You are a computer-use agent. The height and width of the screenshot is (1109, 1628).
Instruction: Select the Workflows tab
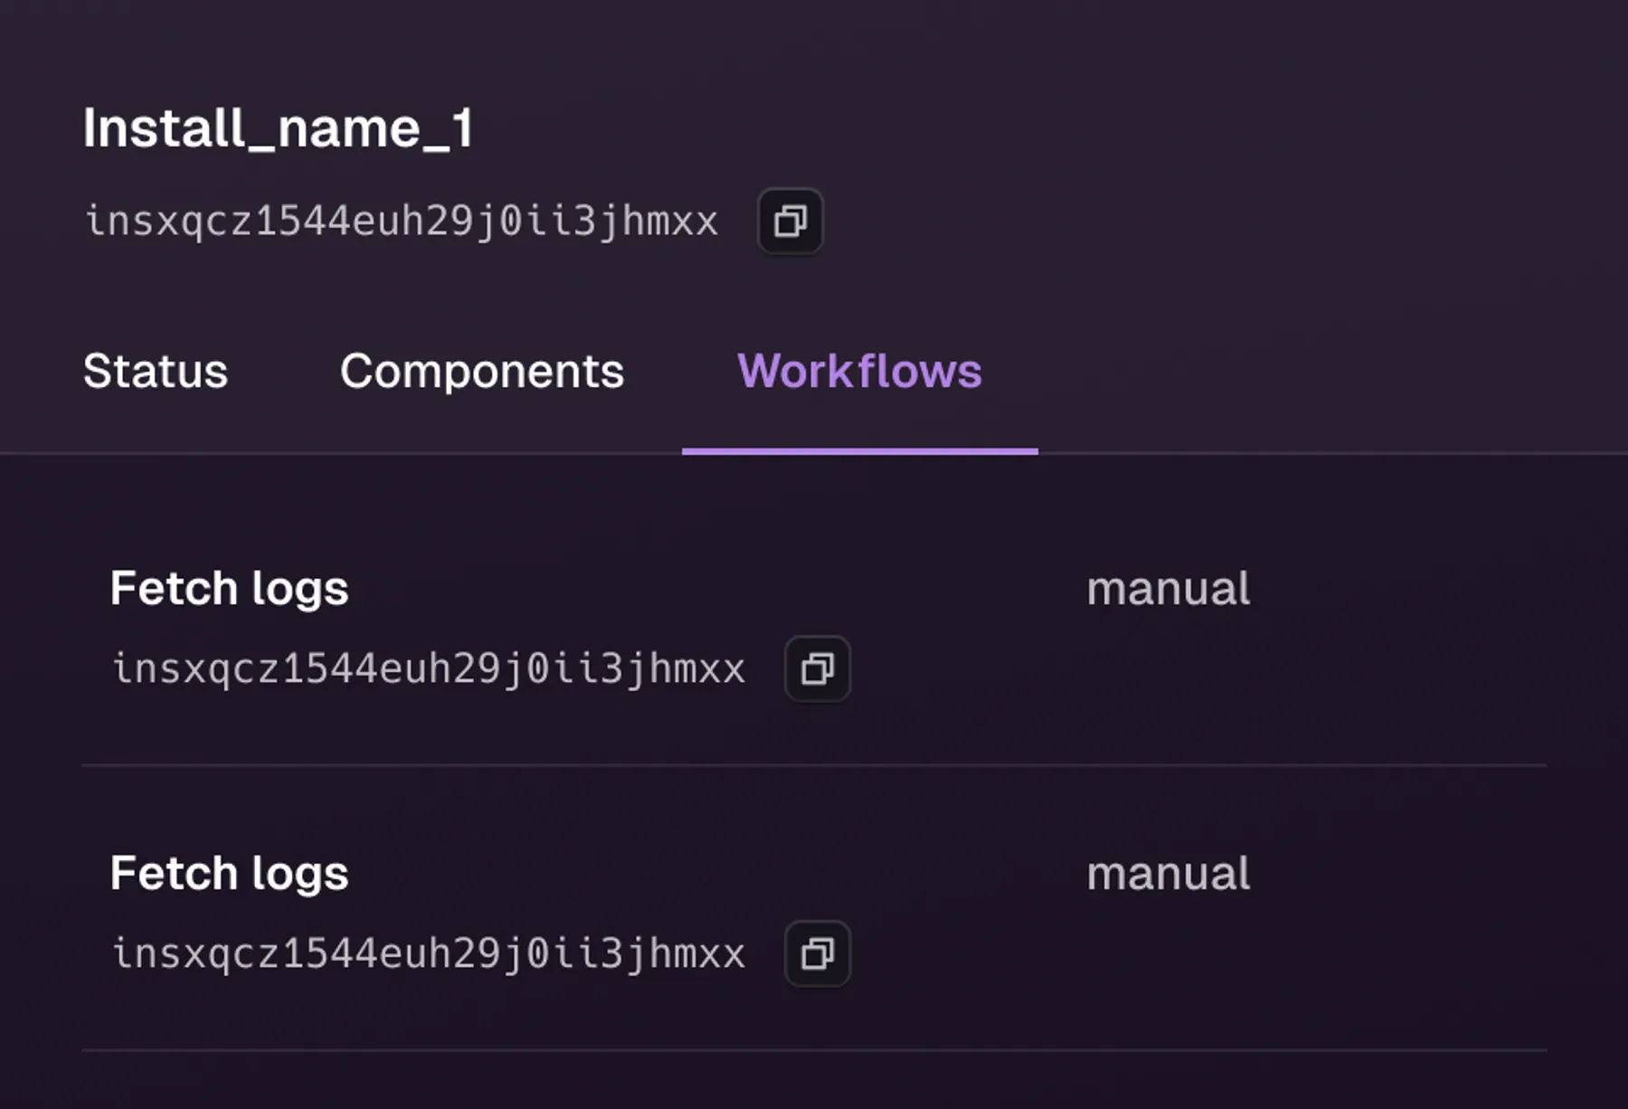pyautogui.click(x=859, y=371)
